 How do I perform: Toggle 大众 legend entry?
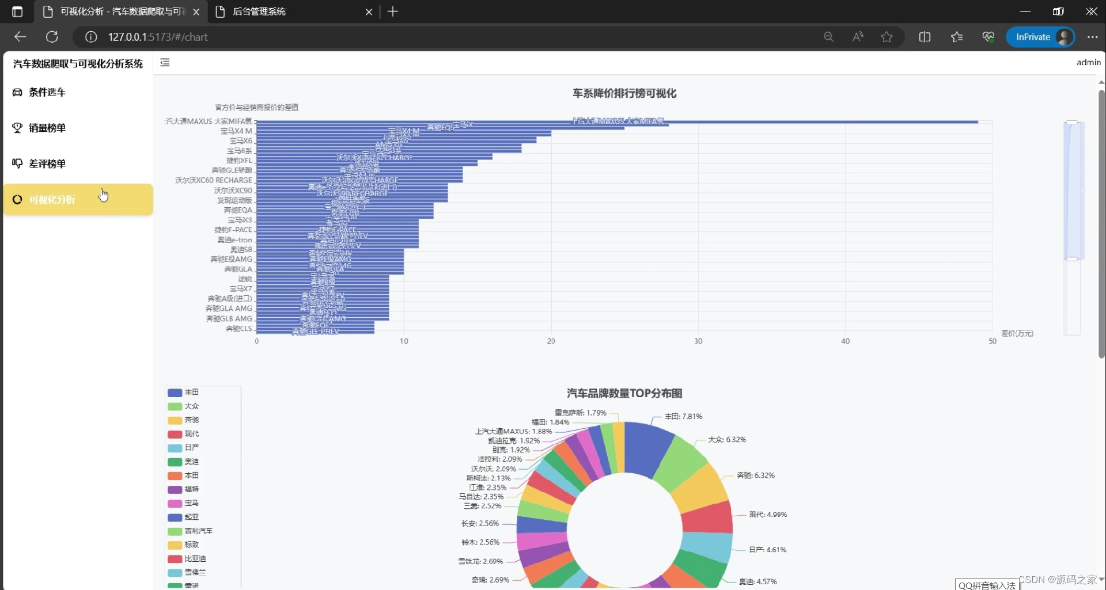[183, 406]
